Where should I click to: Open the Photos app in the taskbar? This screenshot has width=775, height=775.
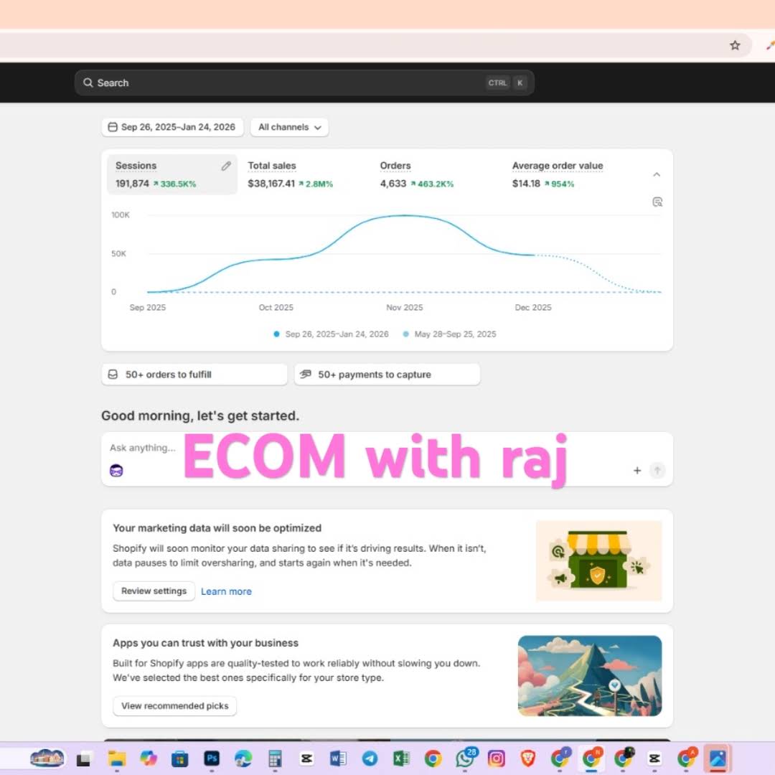tap(718, 758)
